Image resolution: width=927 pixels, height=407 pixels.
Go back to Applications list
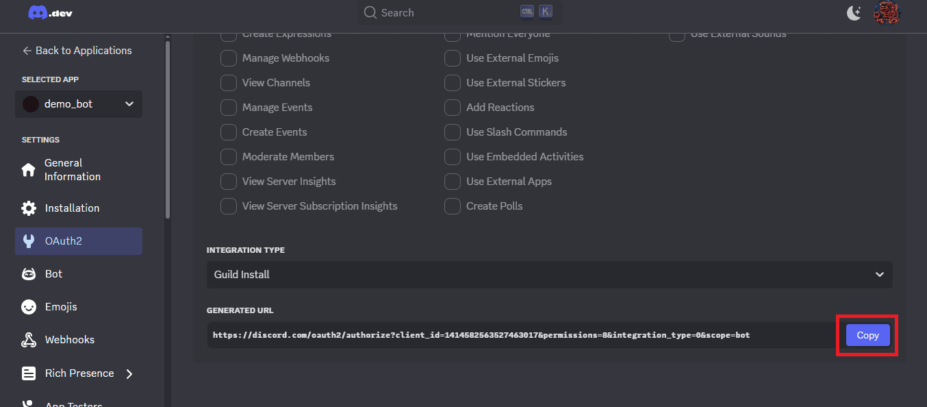[x=77, y=51]
